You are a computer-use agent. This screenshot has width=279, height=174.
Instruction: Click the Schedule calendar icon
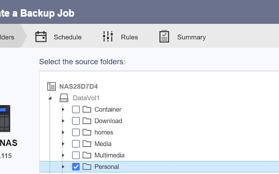[x=41, y=37]
